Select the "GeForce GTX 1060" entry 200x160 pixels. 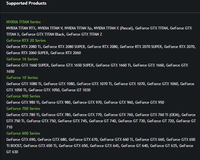pos(162,84)
